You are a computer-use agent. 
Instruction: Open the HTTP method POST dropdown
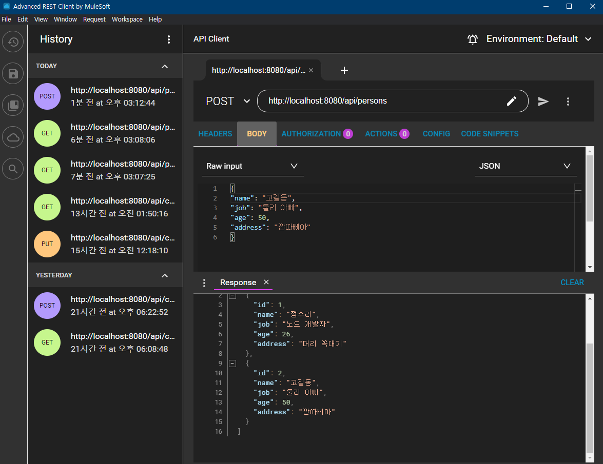coord(228,101)
